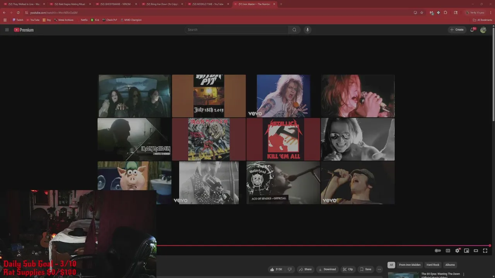Toggle the autoplay switch in the player
The height and width of the screenshot is (278, 495).
coord(438,251)
